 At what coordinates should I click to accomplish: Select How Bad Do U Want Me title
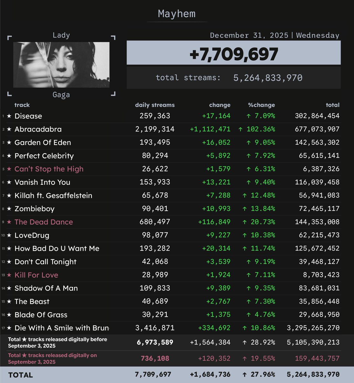pos(57,249)
